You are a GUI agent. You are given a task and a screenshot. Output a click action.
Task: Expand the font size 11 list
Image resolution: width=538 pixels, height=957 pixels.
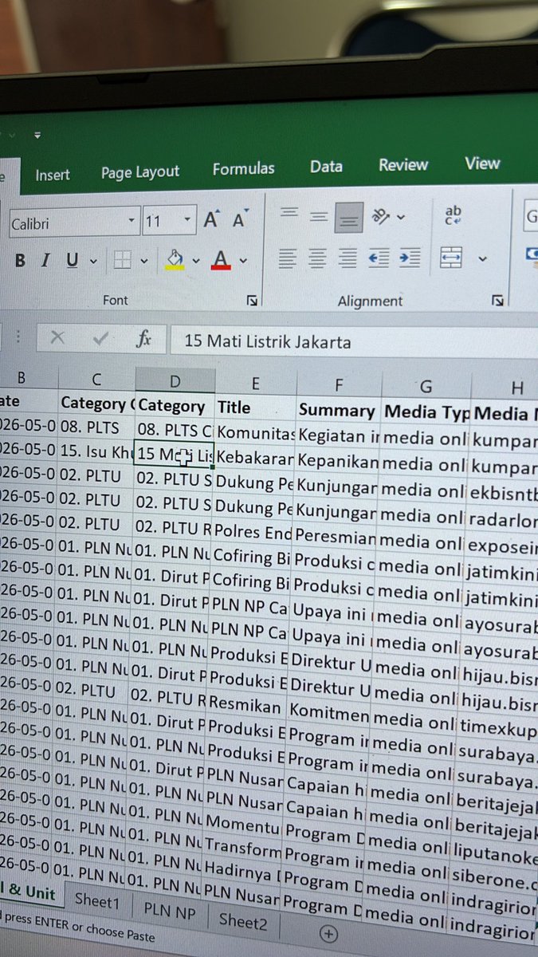(188, 220)
